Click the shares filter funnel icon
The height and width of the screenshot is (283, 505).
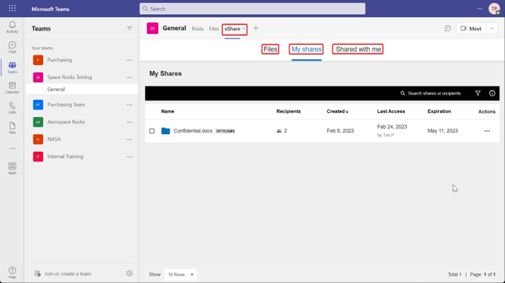click(478, 93)
